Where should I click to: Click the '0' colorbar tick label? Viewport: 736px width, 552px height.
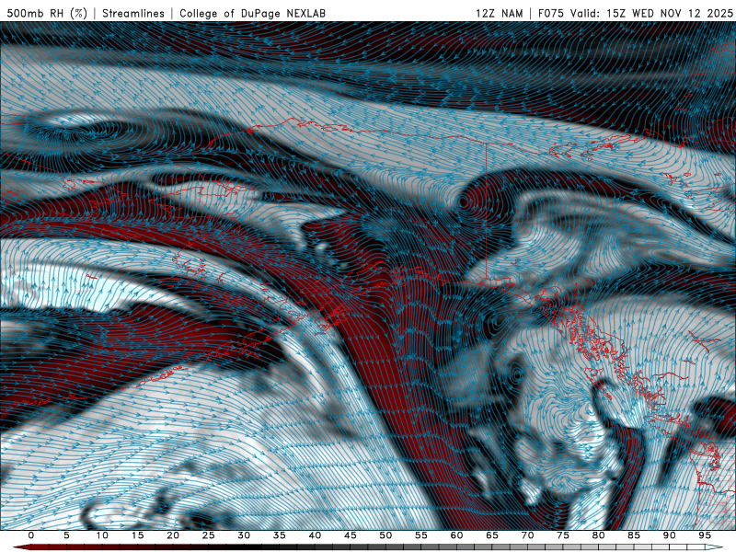31,535
